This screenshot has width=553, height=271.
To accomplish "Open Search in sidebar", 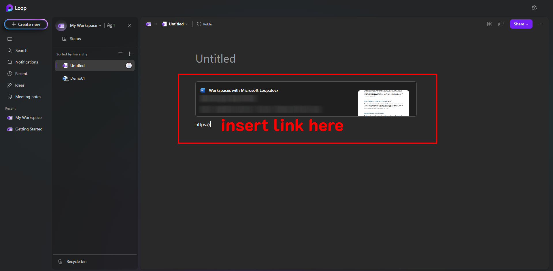I will (21, 51).
